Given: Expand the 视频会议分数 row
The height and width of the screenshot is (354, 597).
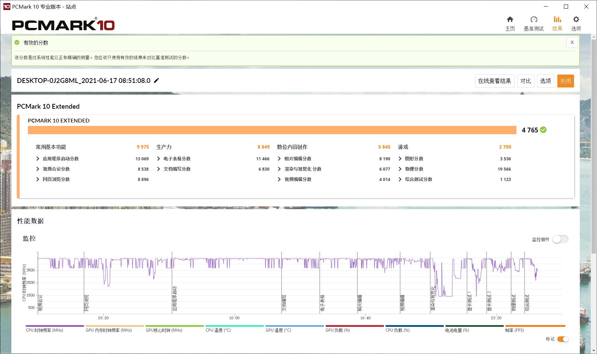Looking at the screenshot, I should 38,169.
